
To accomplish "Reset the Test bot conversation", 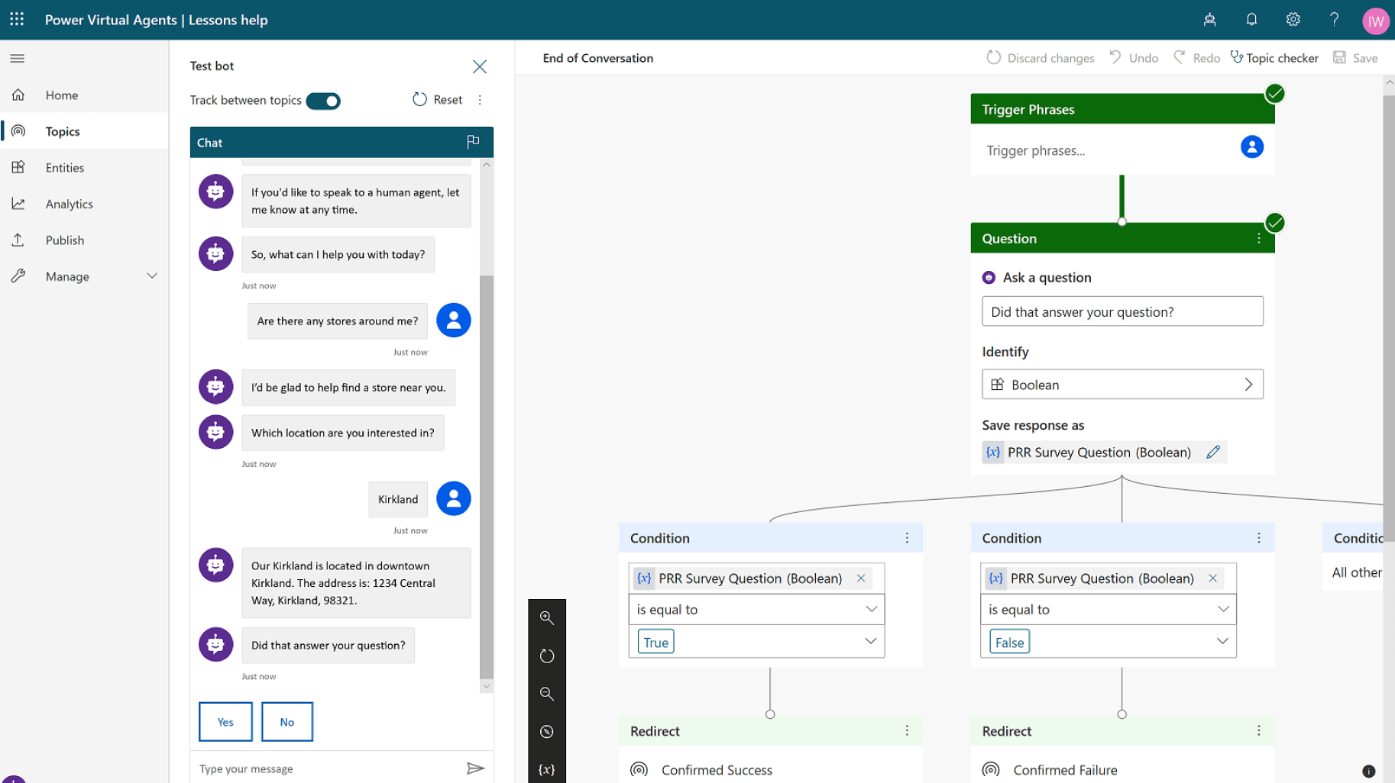I will (436, 99).
